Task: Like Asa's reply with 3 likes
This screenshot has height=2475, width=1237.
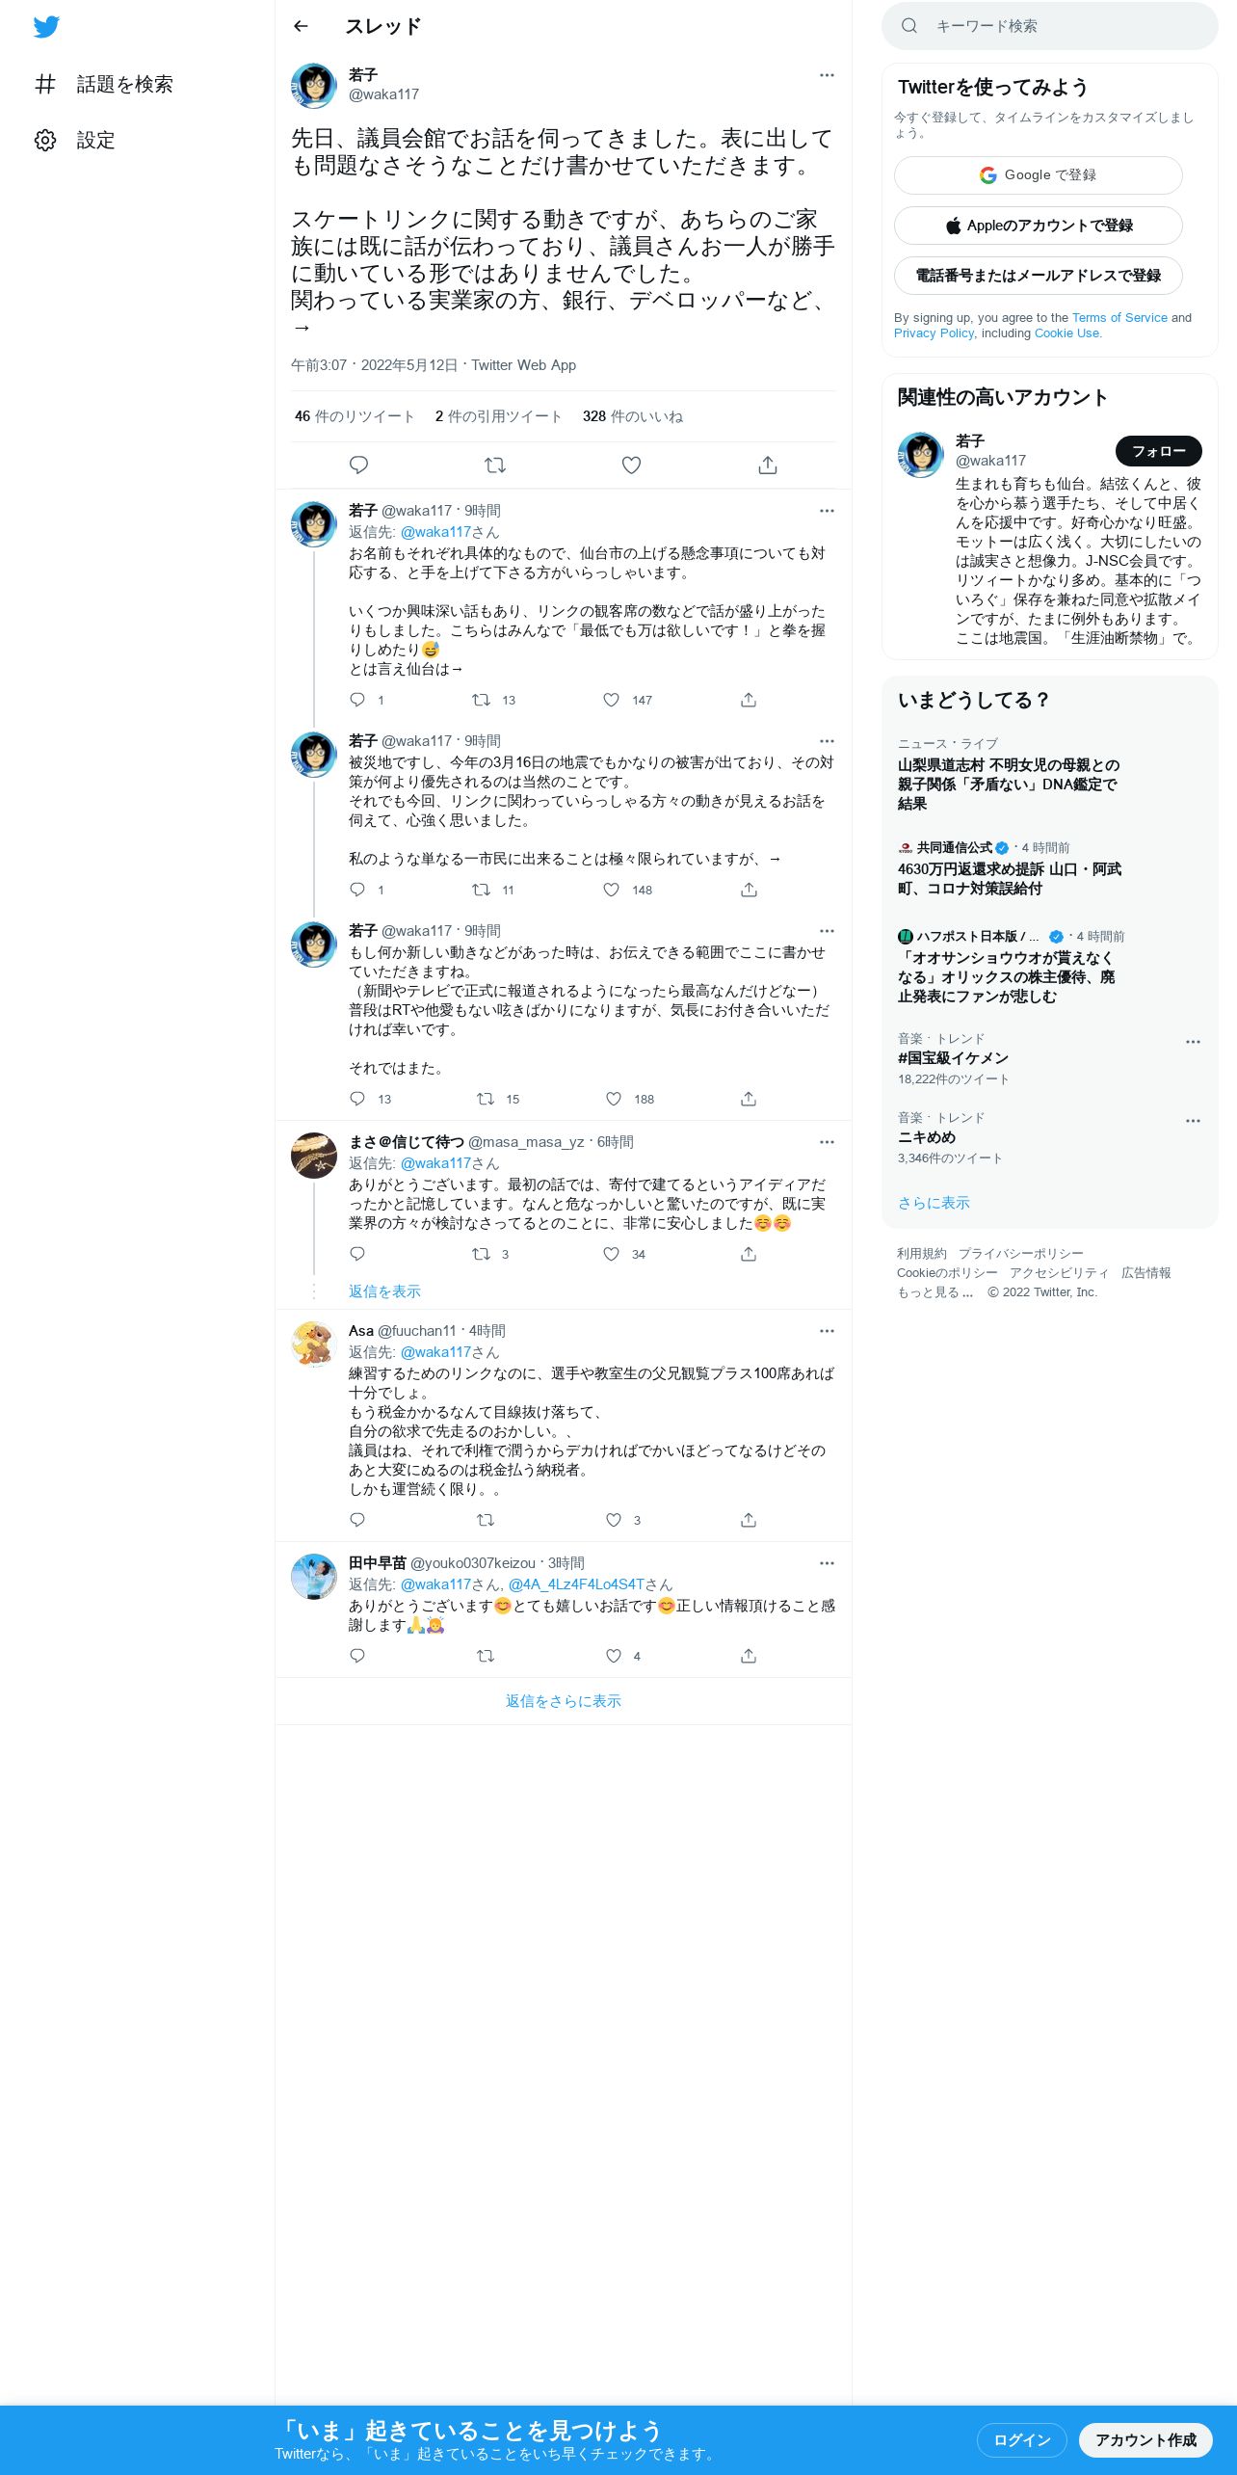Action: (614, 1520)
